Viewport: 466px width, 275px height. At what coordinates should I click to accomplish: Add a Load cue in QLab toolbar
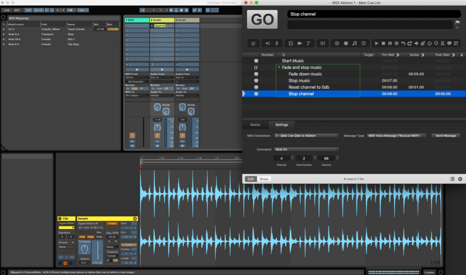[x=396, y=43]
